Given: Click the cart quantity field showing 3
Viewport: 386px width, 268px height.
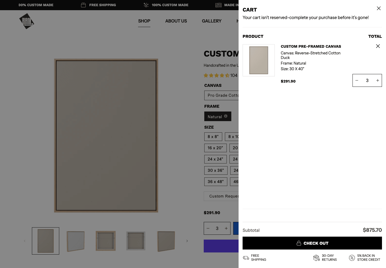Looking at the screenshot, I should [367, 80].
